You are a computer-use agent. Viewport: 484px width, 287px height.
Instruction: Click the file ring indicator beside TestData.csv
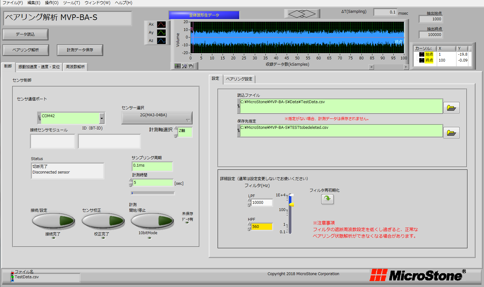point(12,277)
